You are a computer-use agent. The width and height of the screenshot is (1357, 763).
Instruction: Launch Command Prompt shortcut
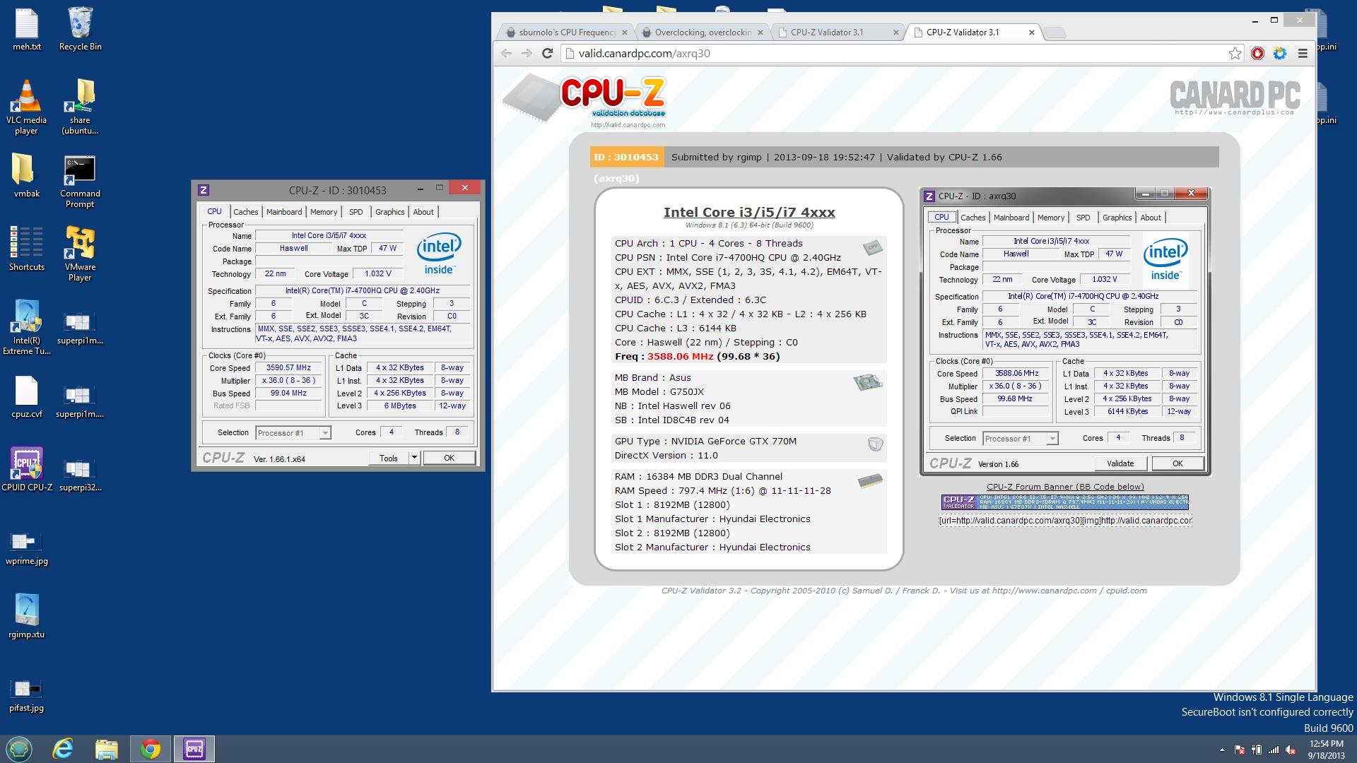tap(80, 182)
